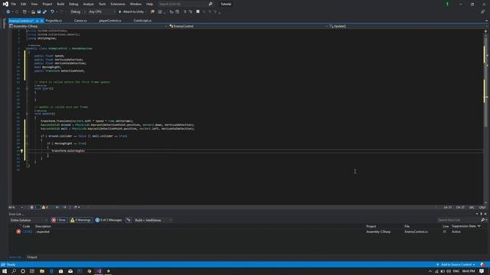The height and width of the screenshot is (275, 490).
Task: Click the taskbar search icon
Action: [x=14, y=271]
